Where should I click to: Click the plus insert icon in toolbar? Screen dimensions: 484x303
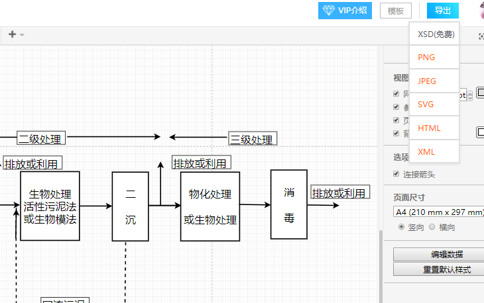(12, 34)
